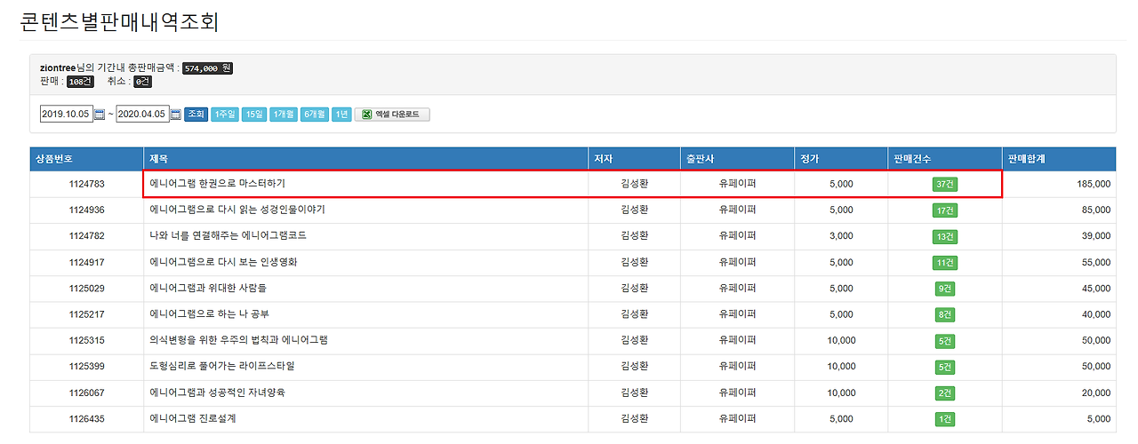The height and width of the screenshot is (444, 1138).
Task: Click the 판매건수 column header
Action: pyautogui.click(x=944, y=159)
